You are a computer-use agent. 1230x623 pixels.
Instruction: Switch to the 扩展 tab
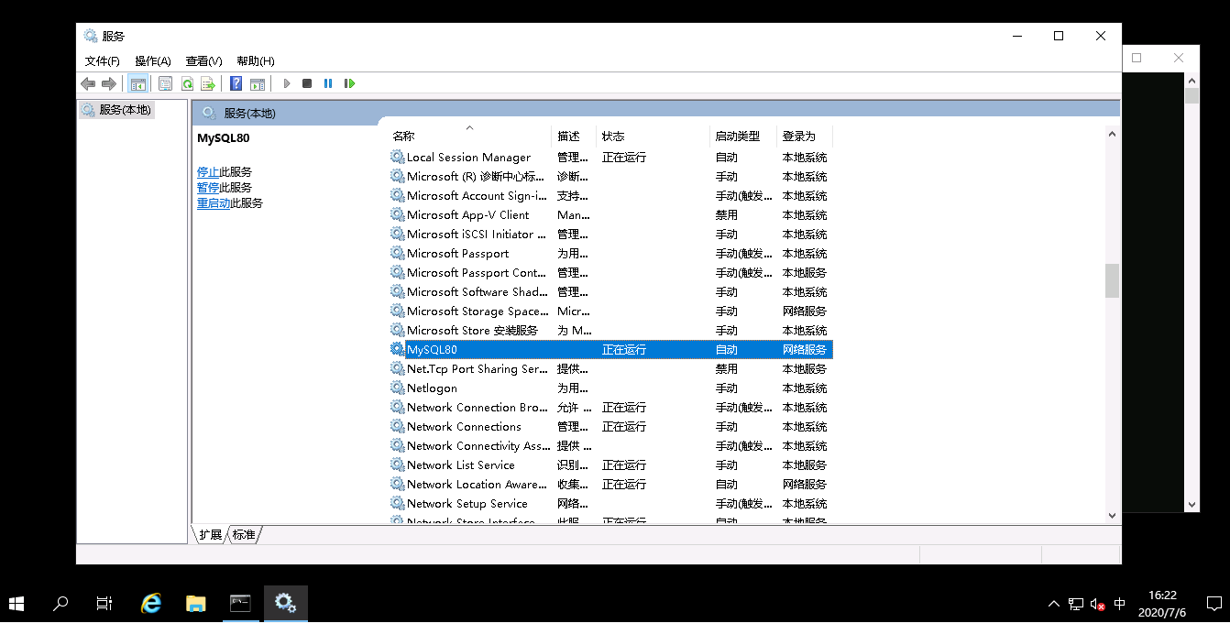[x=211, y=534]
